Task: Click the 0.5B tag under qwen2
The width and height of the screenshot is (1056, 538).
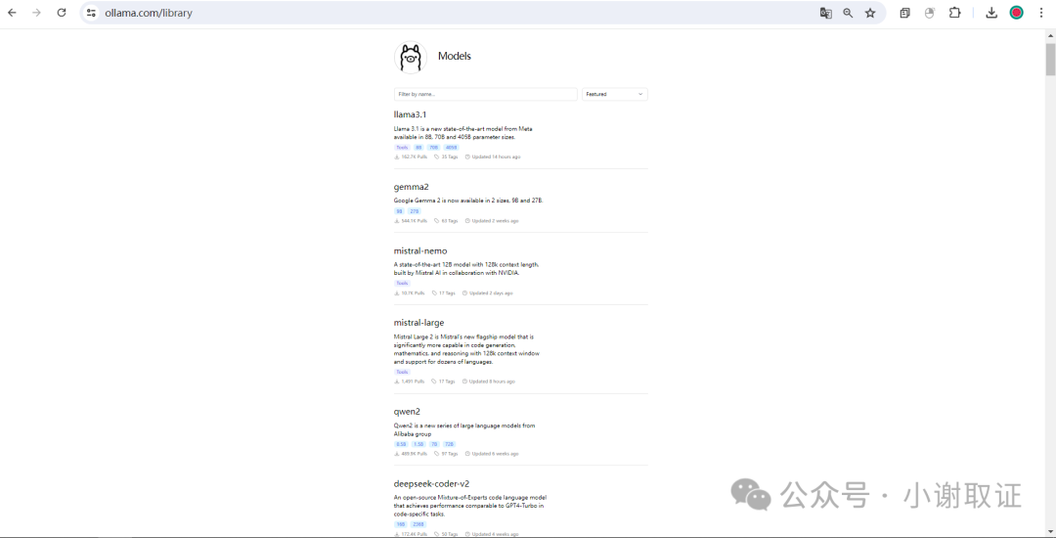Action: [402, 444]
